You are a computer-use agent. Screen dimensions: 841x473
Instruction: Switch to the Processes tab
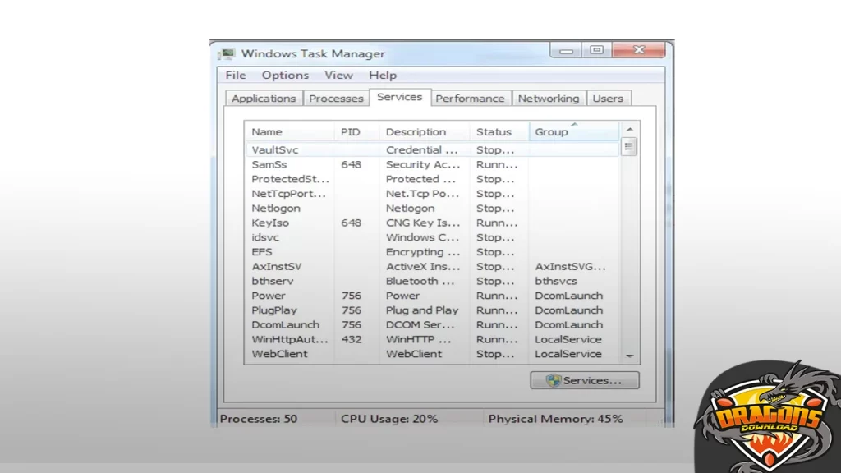[336, 99]
